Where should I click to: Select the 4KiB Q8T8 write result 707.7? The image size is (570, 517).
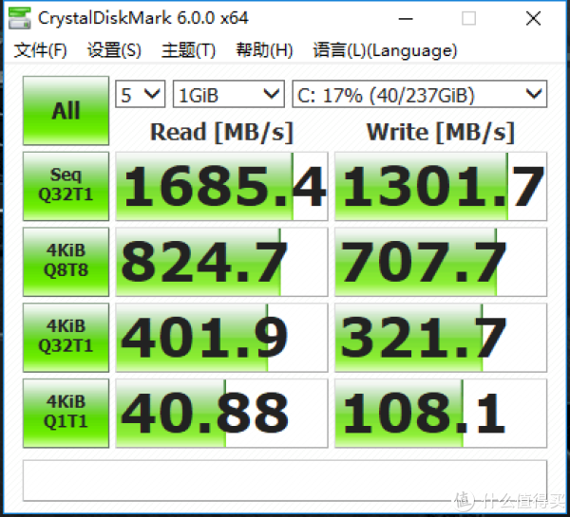point(441,262)
